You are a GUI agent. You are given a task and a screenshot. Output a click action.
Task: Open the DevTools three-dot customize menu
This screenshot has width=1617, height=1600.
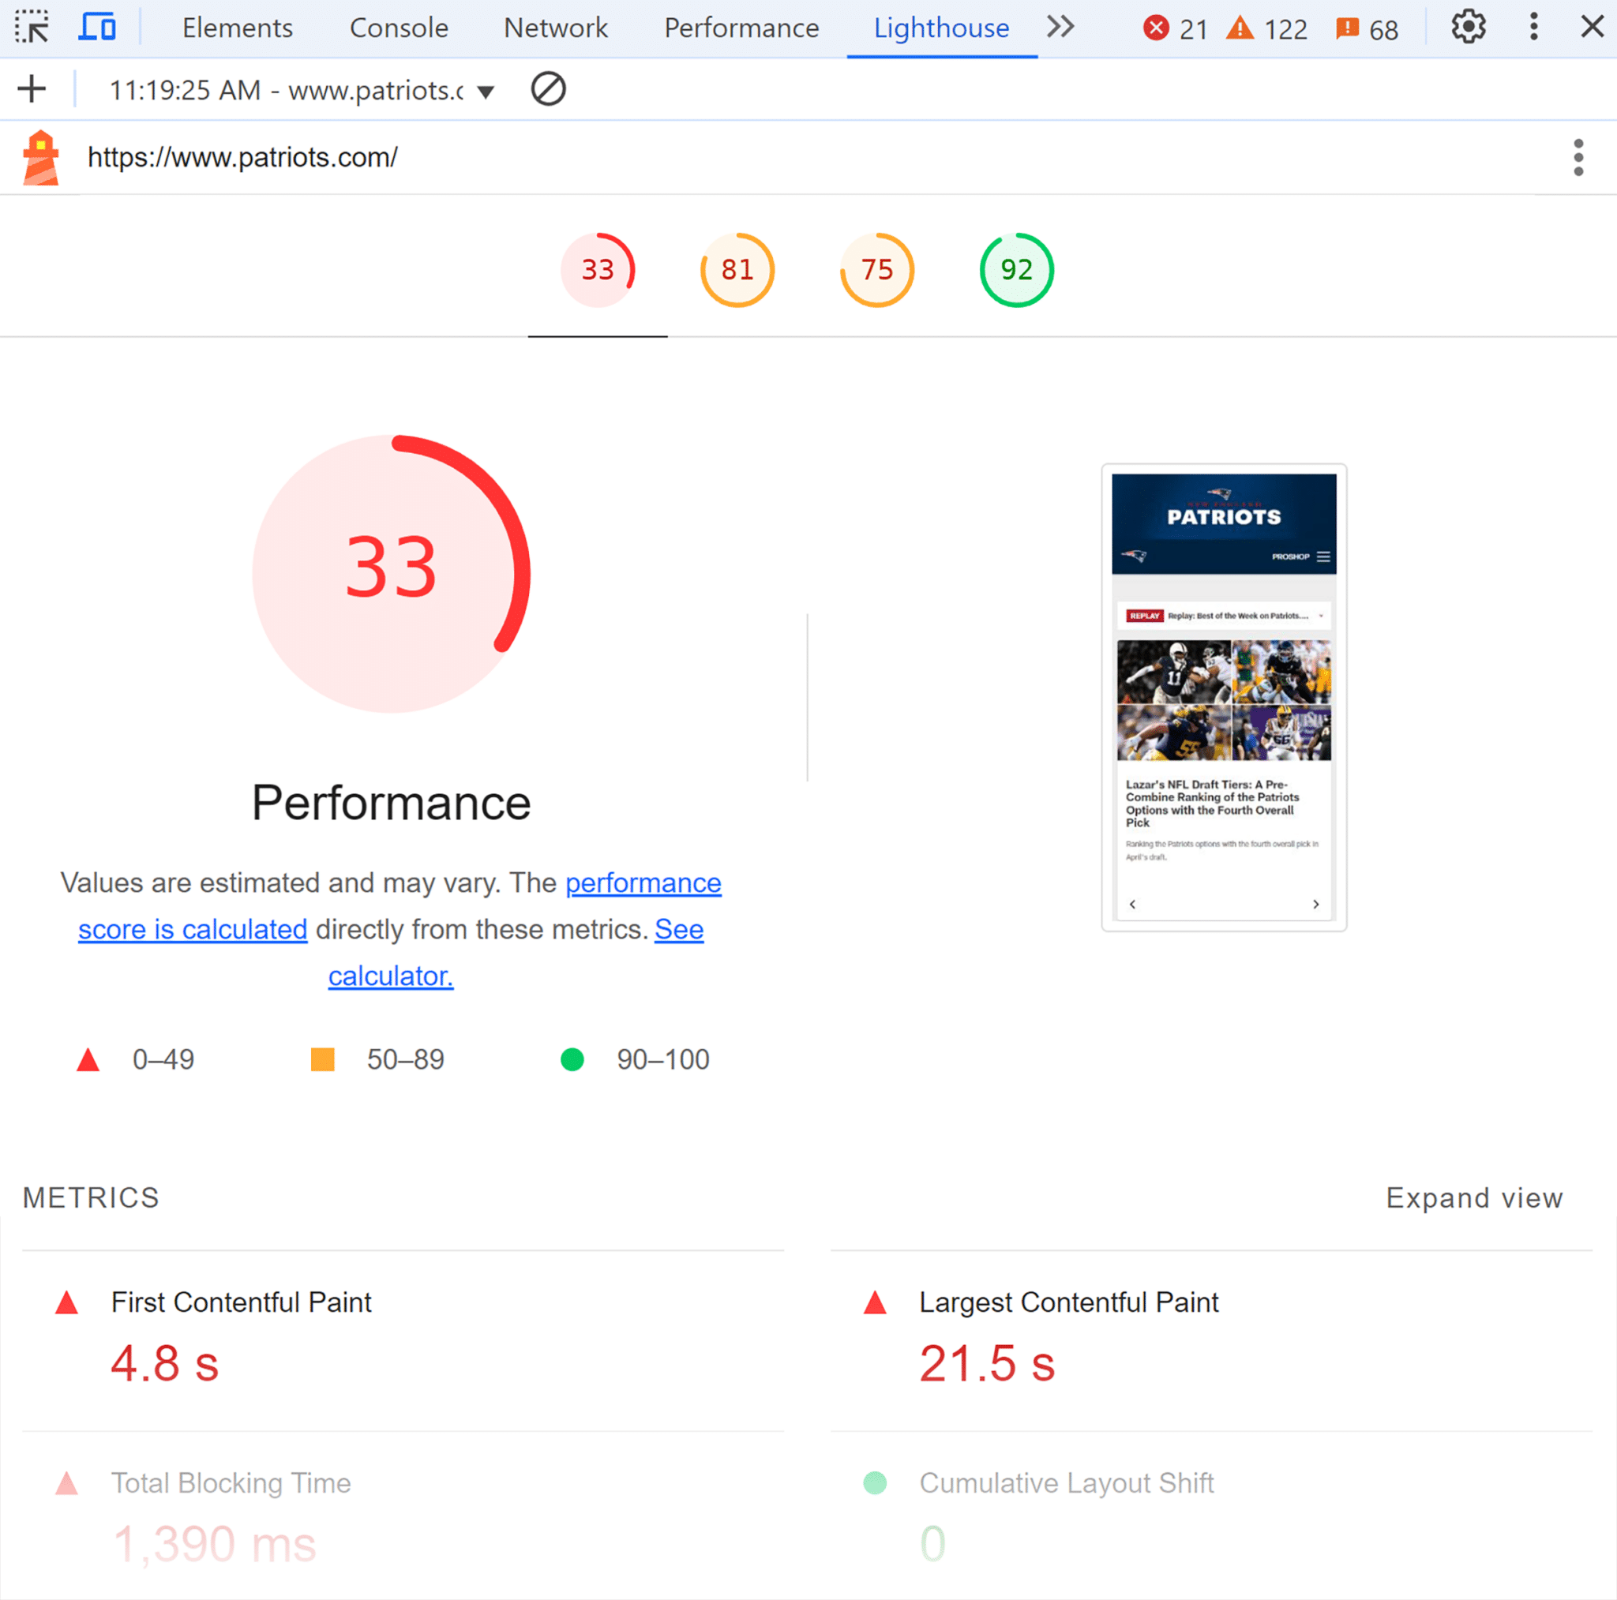(1533, 27)
